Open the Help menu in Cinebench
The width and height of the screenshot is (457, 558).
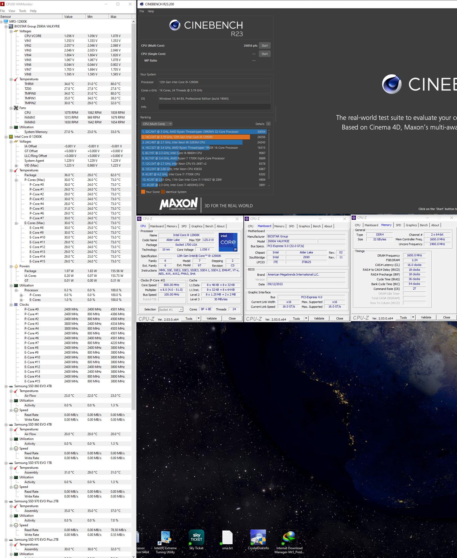tap(151, 11)
